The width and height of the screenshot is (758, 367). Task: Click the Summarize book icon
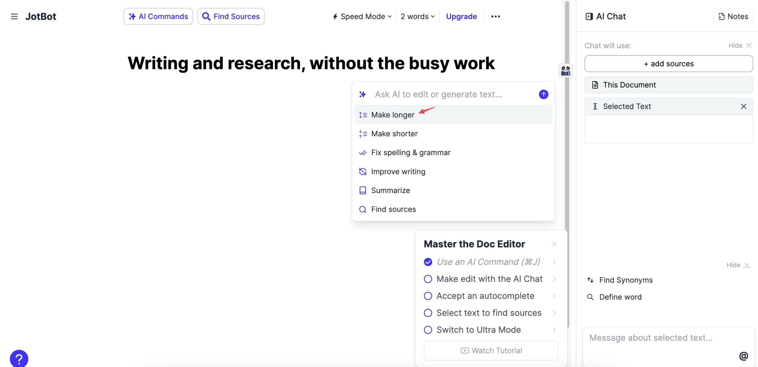pos(363,190)
